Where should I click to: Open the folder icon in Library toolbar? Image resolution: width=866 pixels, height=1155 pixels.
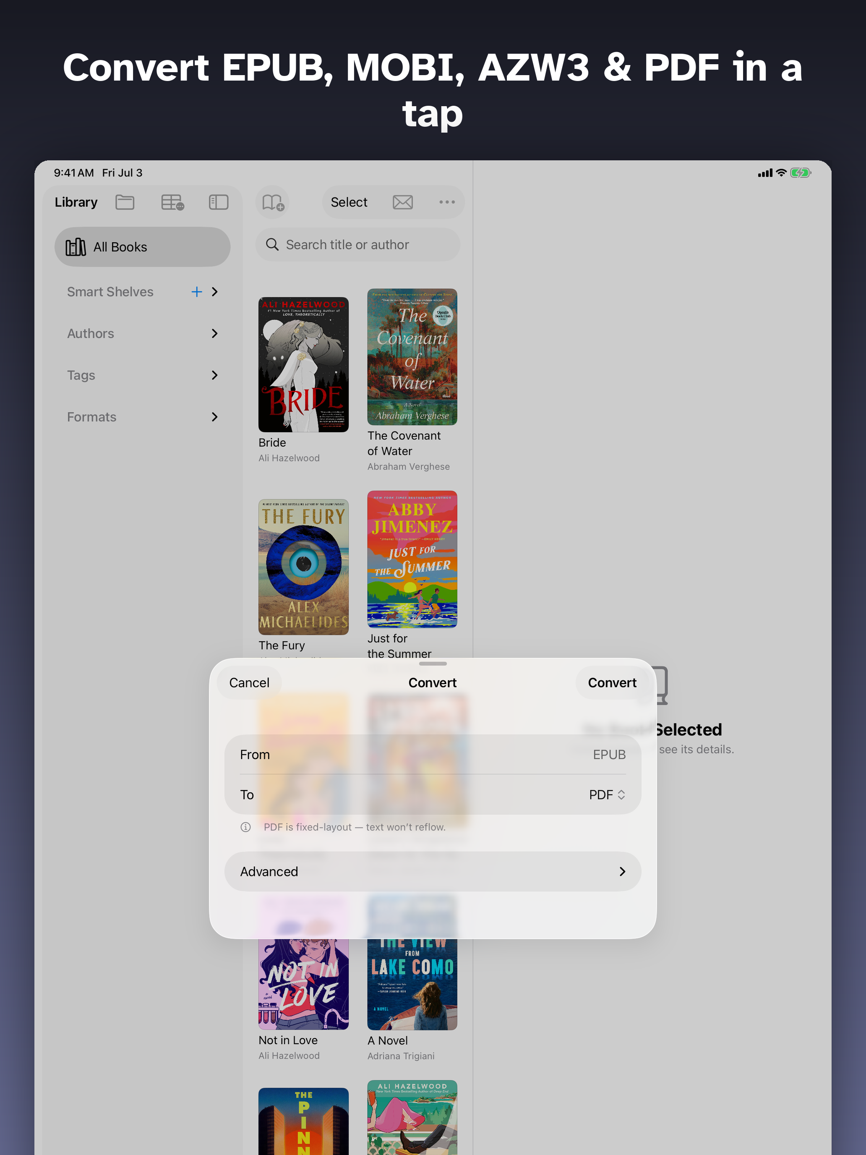coord(125,202)
